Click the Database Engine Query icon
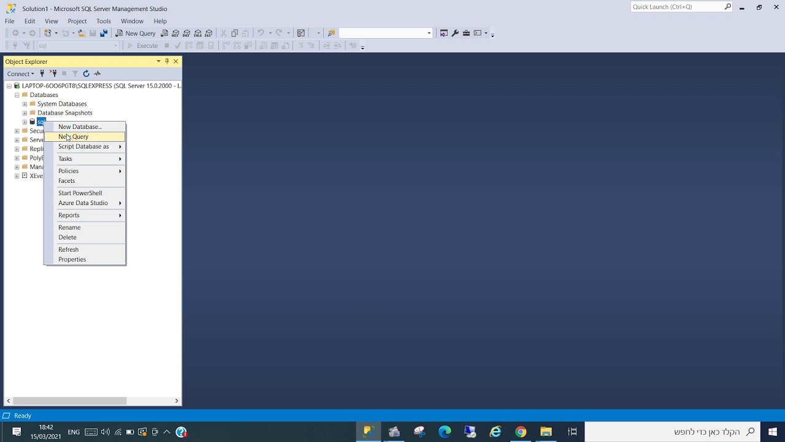Image resolution: width=785 pixels, height=442 pixels. (164, 33)
